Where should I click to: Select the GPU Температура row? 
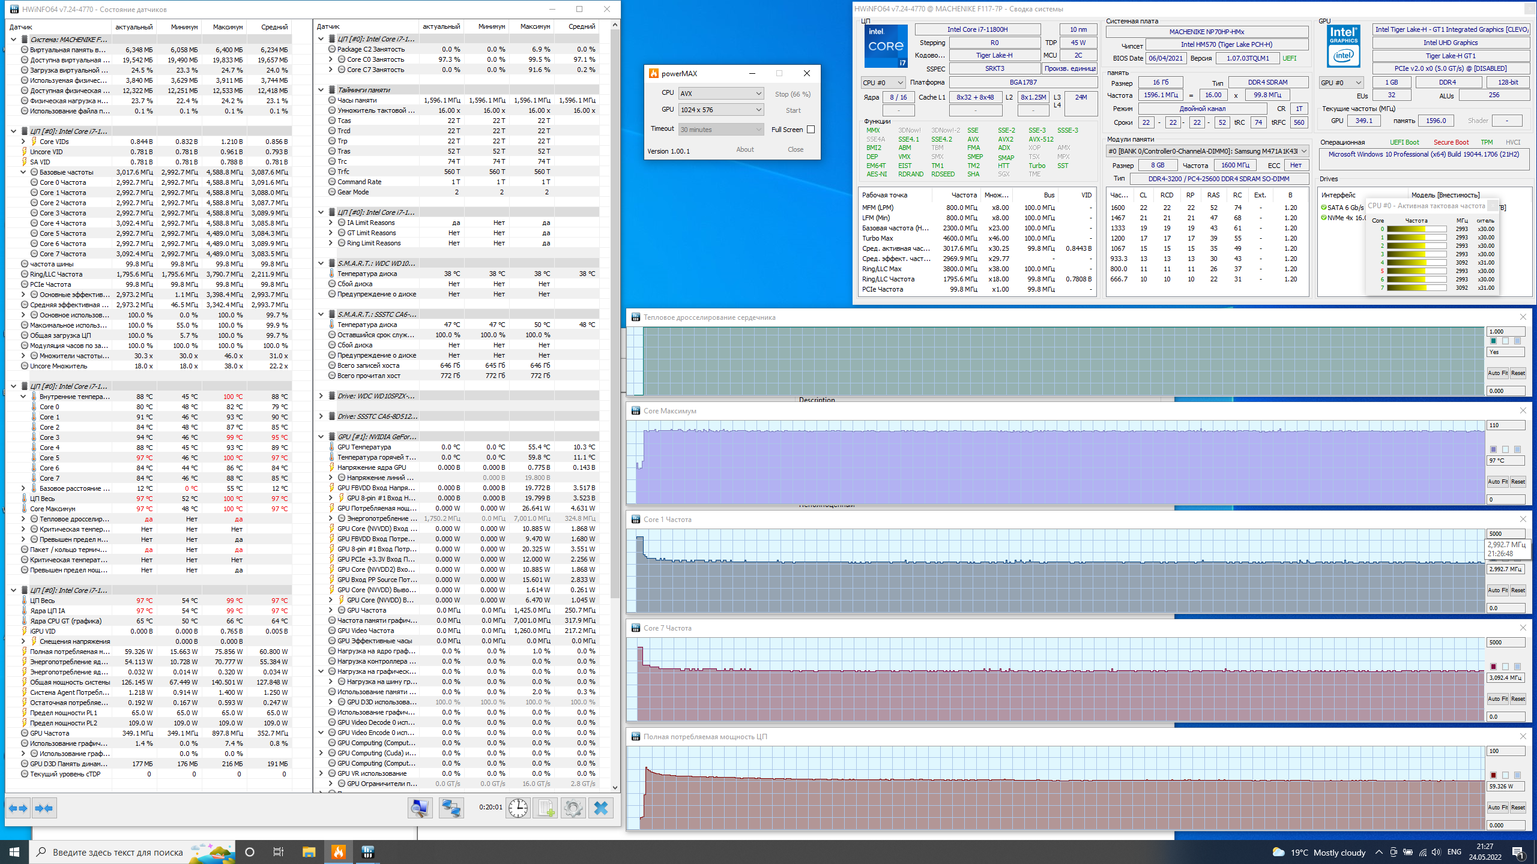point(462,447)
